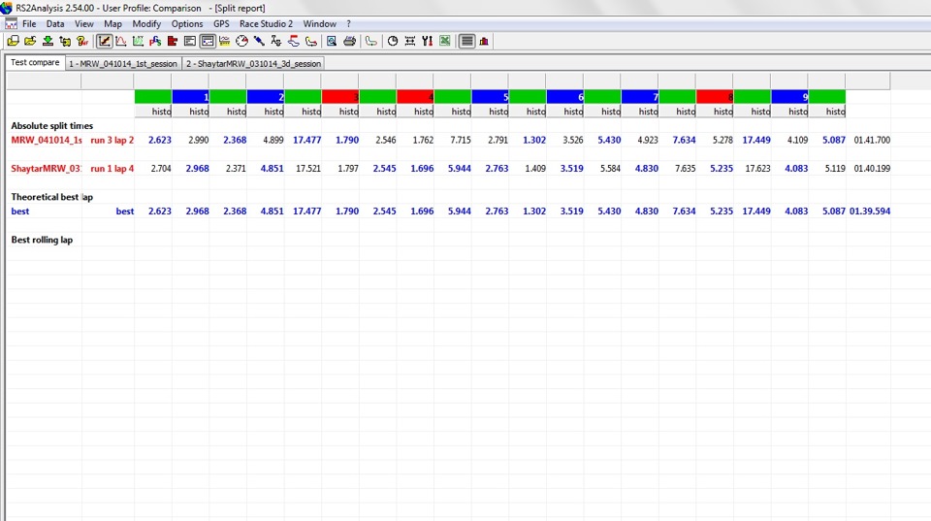Image resolution: width=931 pixels, height=521 pixels.
Task: Click theoretical best time 01.39.594
Action: click(870, 212)
